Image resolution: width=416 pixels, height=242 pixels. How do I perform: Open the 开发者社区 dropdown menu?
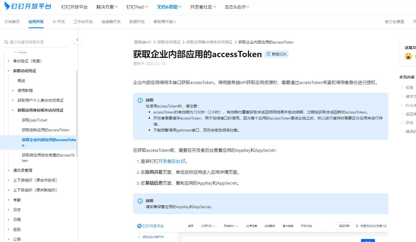point(203,7)
